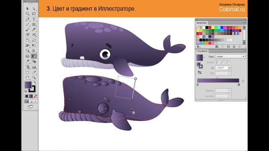Select the Scissors tool
The height and width of the screenshot is (151, 269).
[34, 35]
